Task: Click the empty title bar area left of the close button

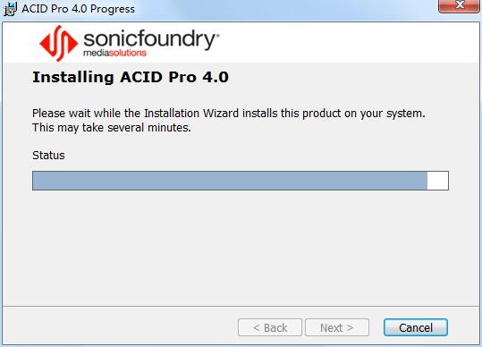Action: (286, 9)
